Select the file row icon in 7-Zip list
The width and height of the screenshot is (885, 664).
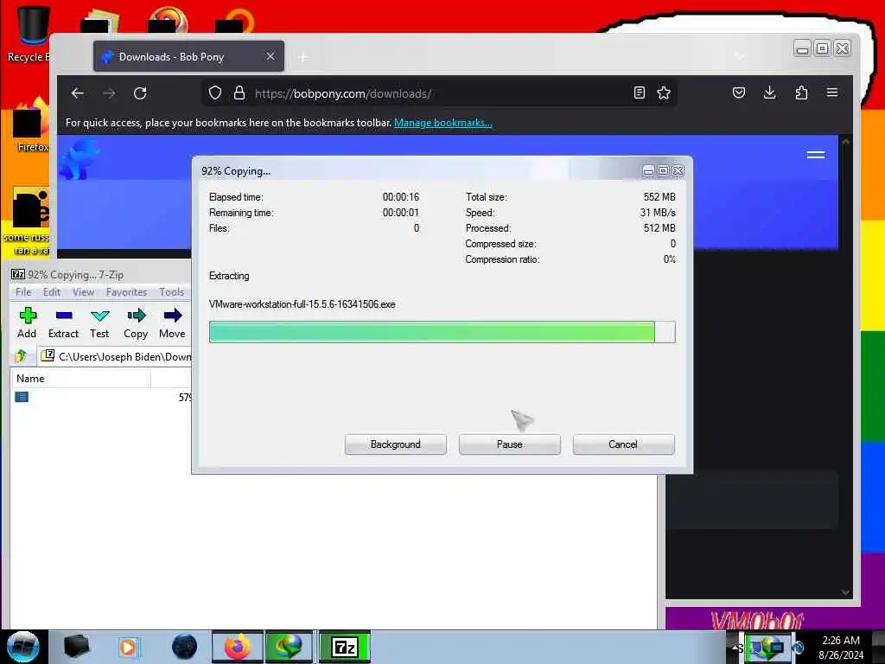(22, 397)
